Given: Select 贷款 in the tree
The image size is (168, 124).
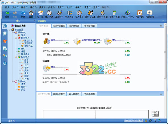Looking at the screenshot, I should tap(23, 89).
